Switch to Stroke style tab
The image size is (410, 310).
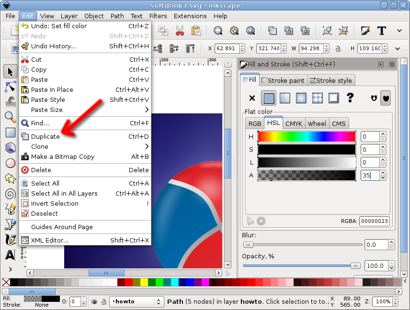pyautogui.click(x=331, y=80)
